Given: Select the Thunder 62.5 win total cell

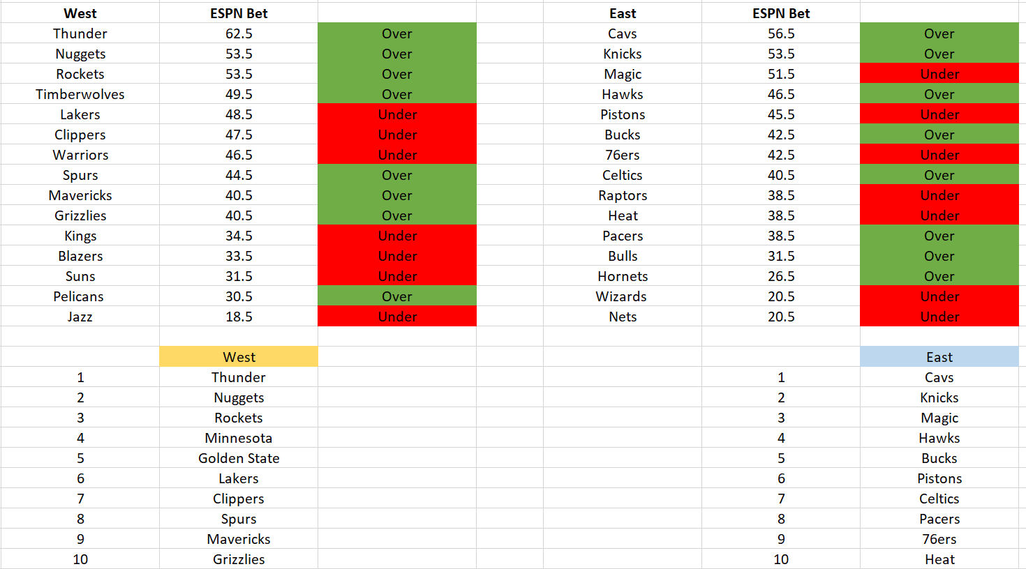Looking at the screenshot, I should point(239,33).
